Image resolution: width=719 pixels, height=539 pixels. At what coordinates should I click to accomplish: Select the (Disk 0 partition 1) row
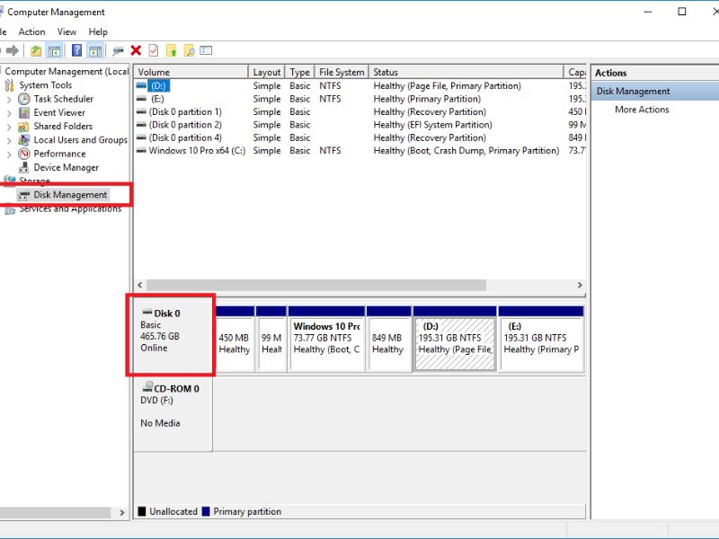click(360, 111)
